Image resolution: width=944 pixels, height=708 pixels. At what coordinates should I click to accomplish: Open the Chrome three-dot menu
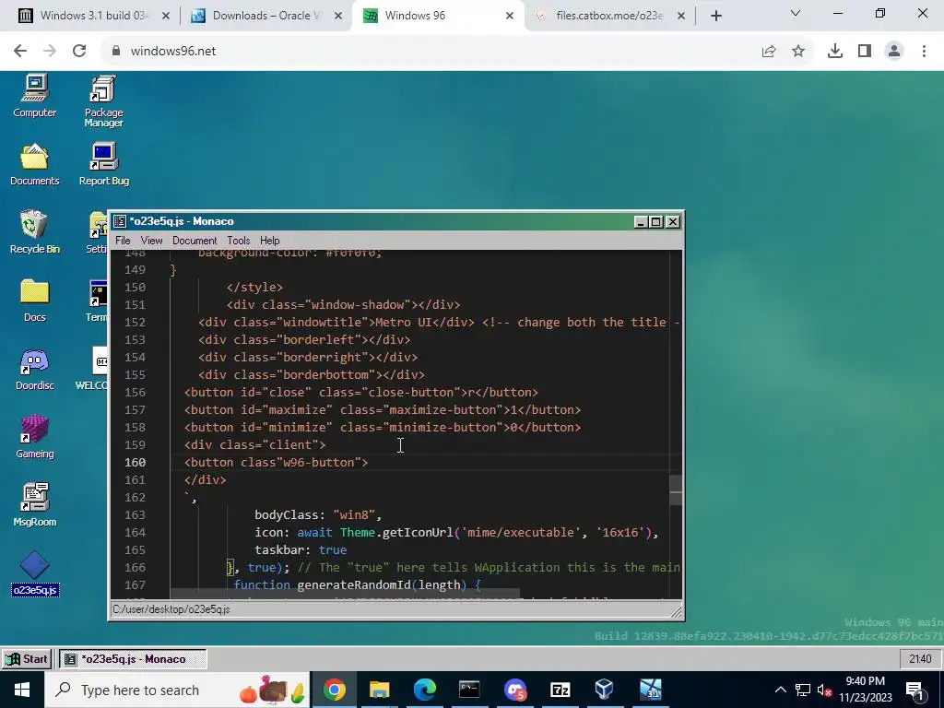click(924, 52)
